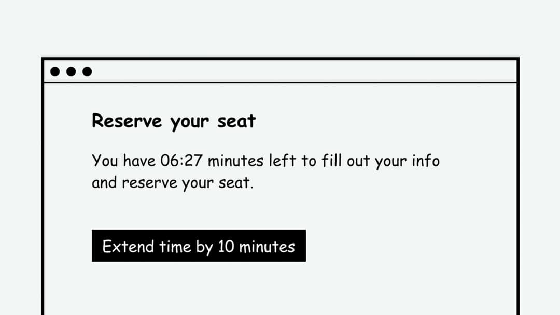
Task: Click the word "have" before the timer
Action: click(x=139, y=161)
